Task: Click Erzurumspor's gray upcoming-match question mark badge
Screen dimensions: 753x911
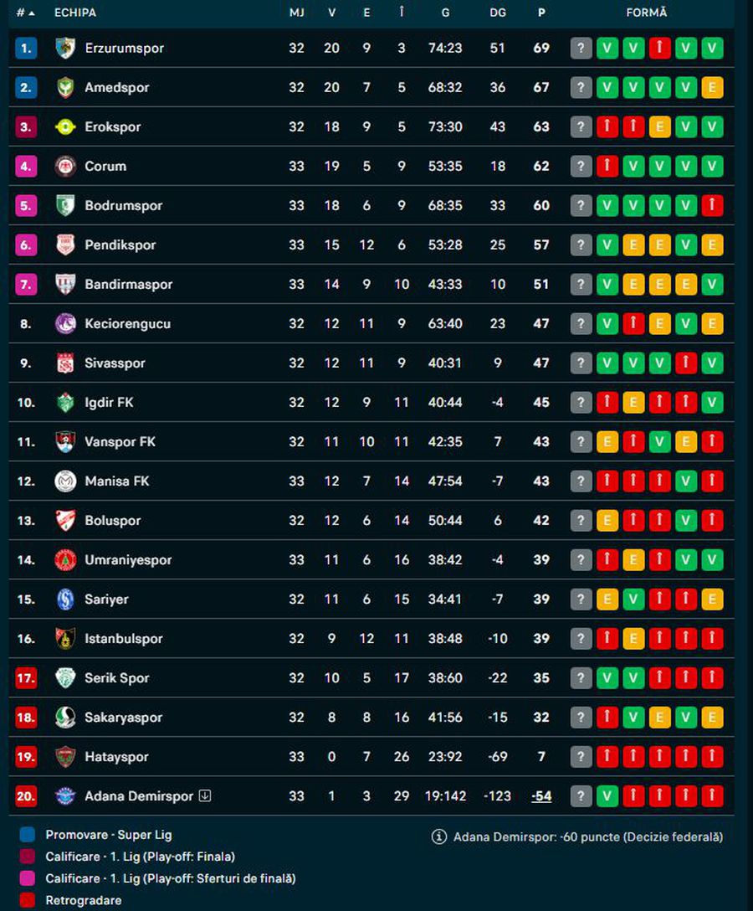Action: [581, 49]
